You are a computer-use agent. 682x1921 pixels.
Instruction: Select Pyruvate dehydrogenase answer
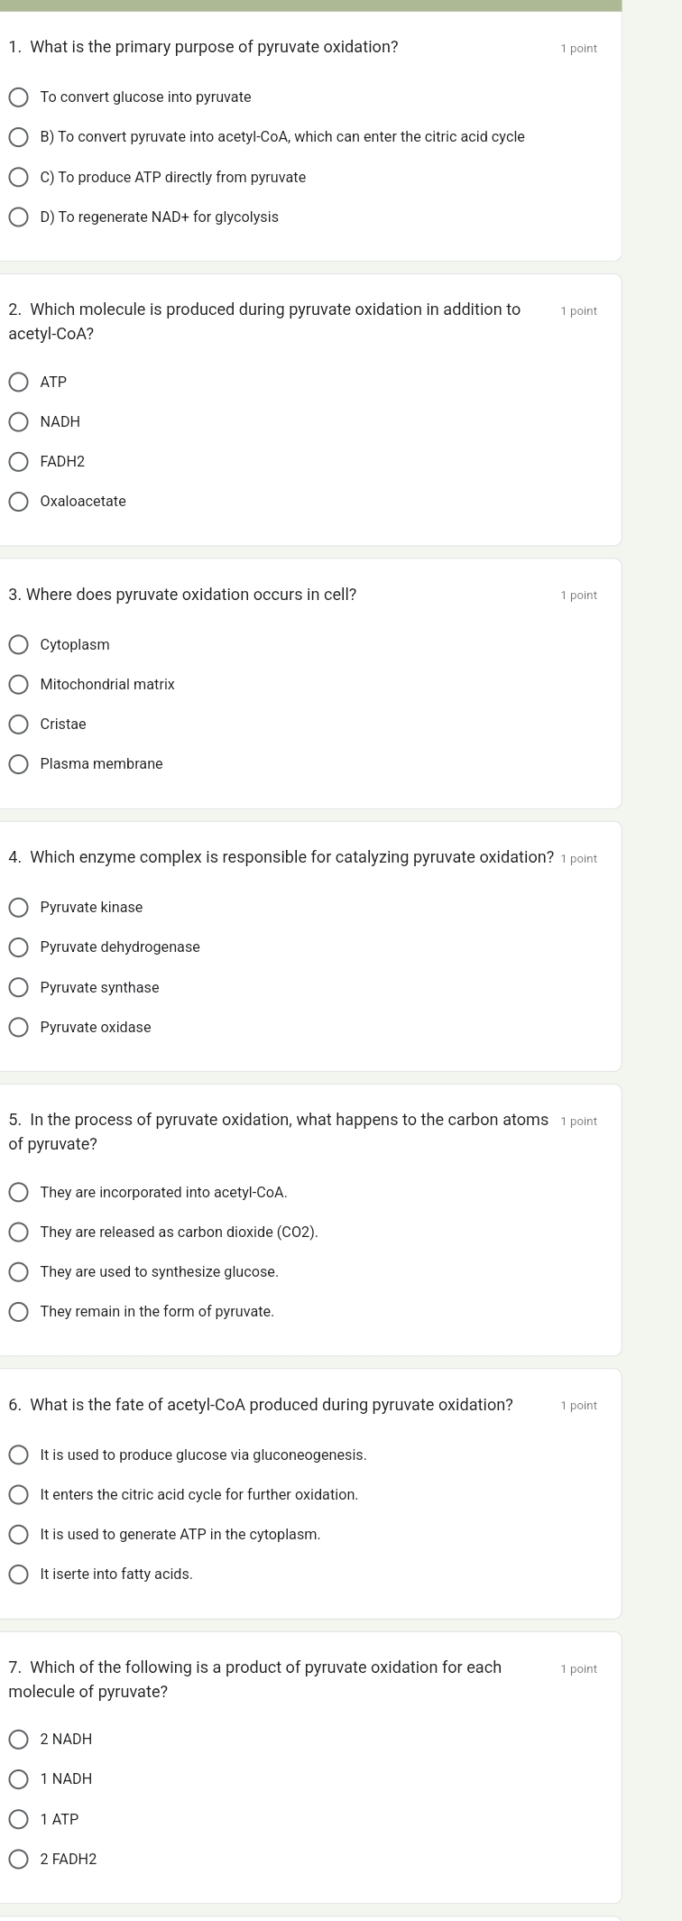(x=19, y=947)
